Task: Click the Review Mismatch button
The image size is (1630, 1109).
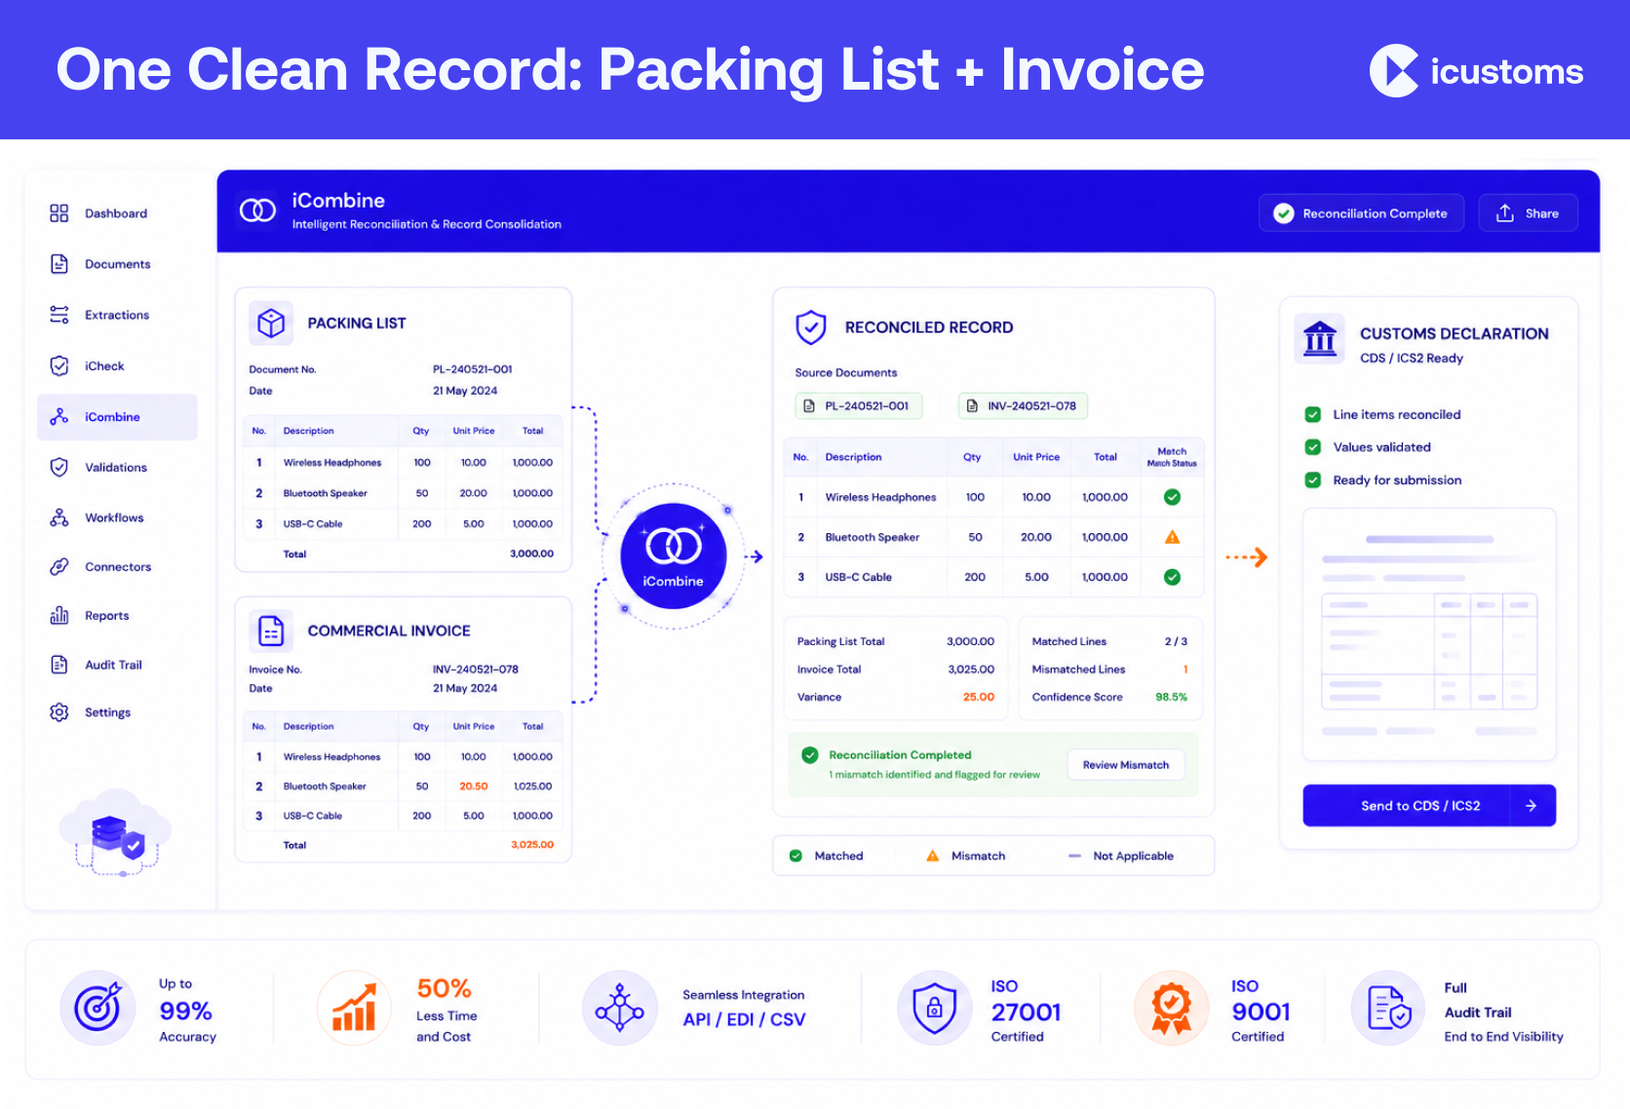Action: [x=1126, y=765]
